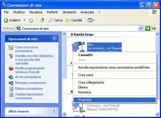Click the green Vai go arrow

(x=147, y=29)
